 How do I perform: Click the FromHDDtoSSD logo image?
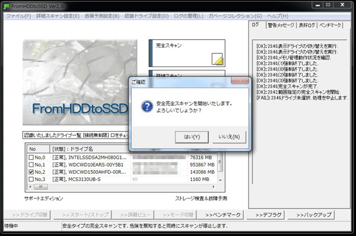pyautogui.click(x=80, y=82)
